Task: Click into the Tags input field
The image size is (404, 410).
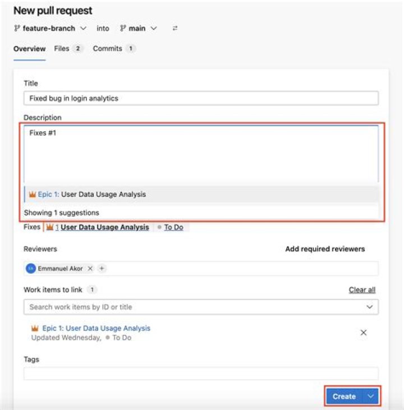Action: pyautogui.click(x=201, y=374)
